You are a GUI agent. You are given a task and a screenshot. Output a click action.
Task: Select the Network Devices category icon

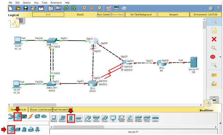[11, 117]
